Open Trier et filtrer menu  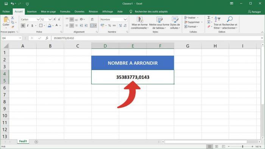pos(218,23)
